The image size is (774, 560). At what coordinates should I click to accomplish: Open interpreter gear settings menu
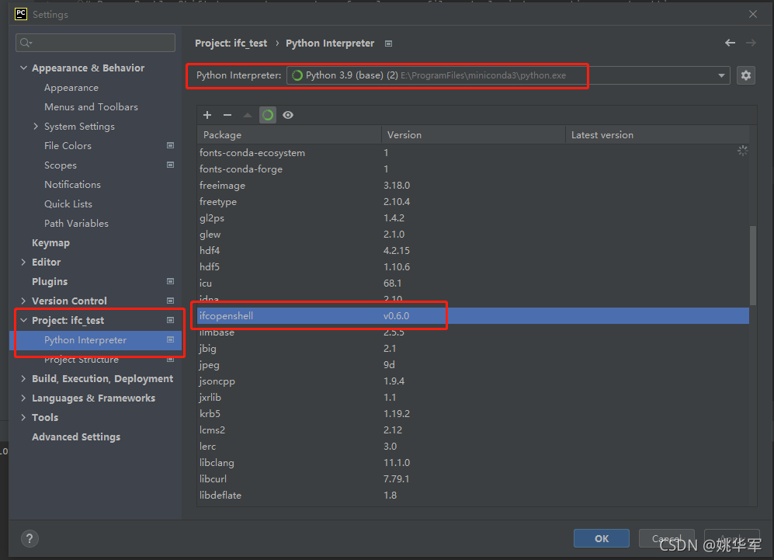[x=746, y=75]
